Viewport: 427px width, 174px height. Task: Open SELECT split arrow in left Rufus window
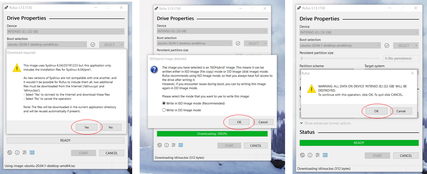122,45
